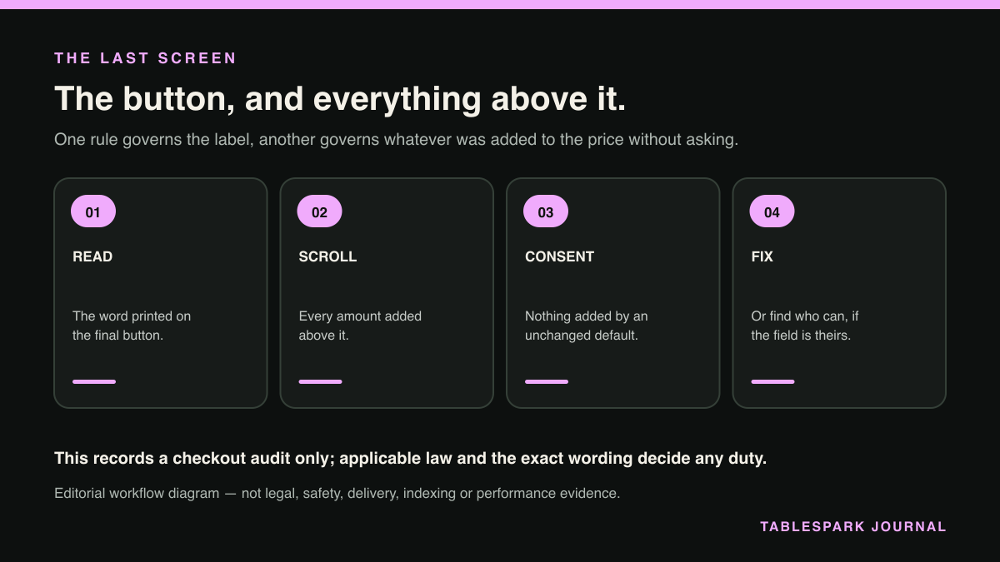
Task: Click the 03 step badge
Action: pos(546,211)
